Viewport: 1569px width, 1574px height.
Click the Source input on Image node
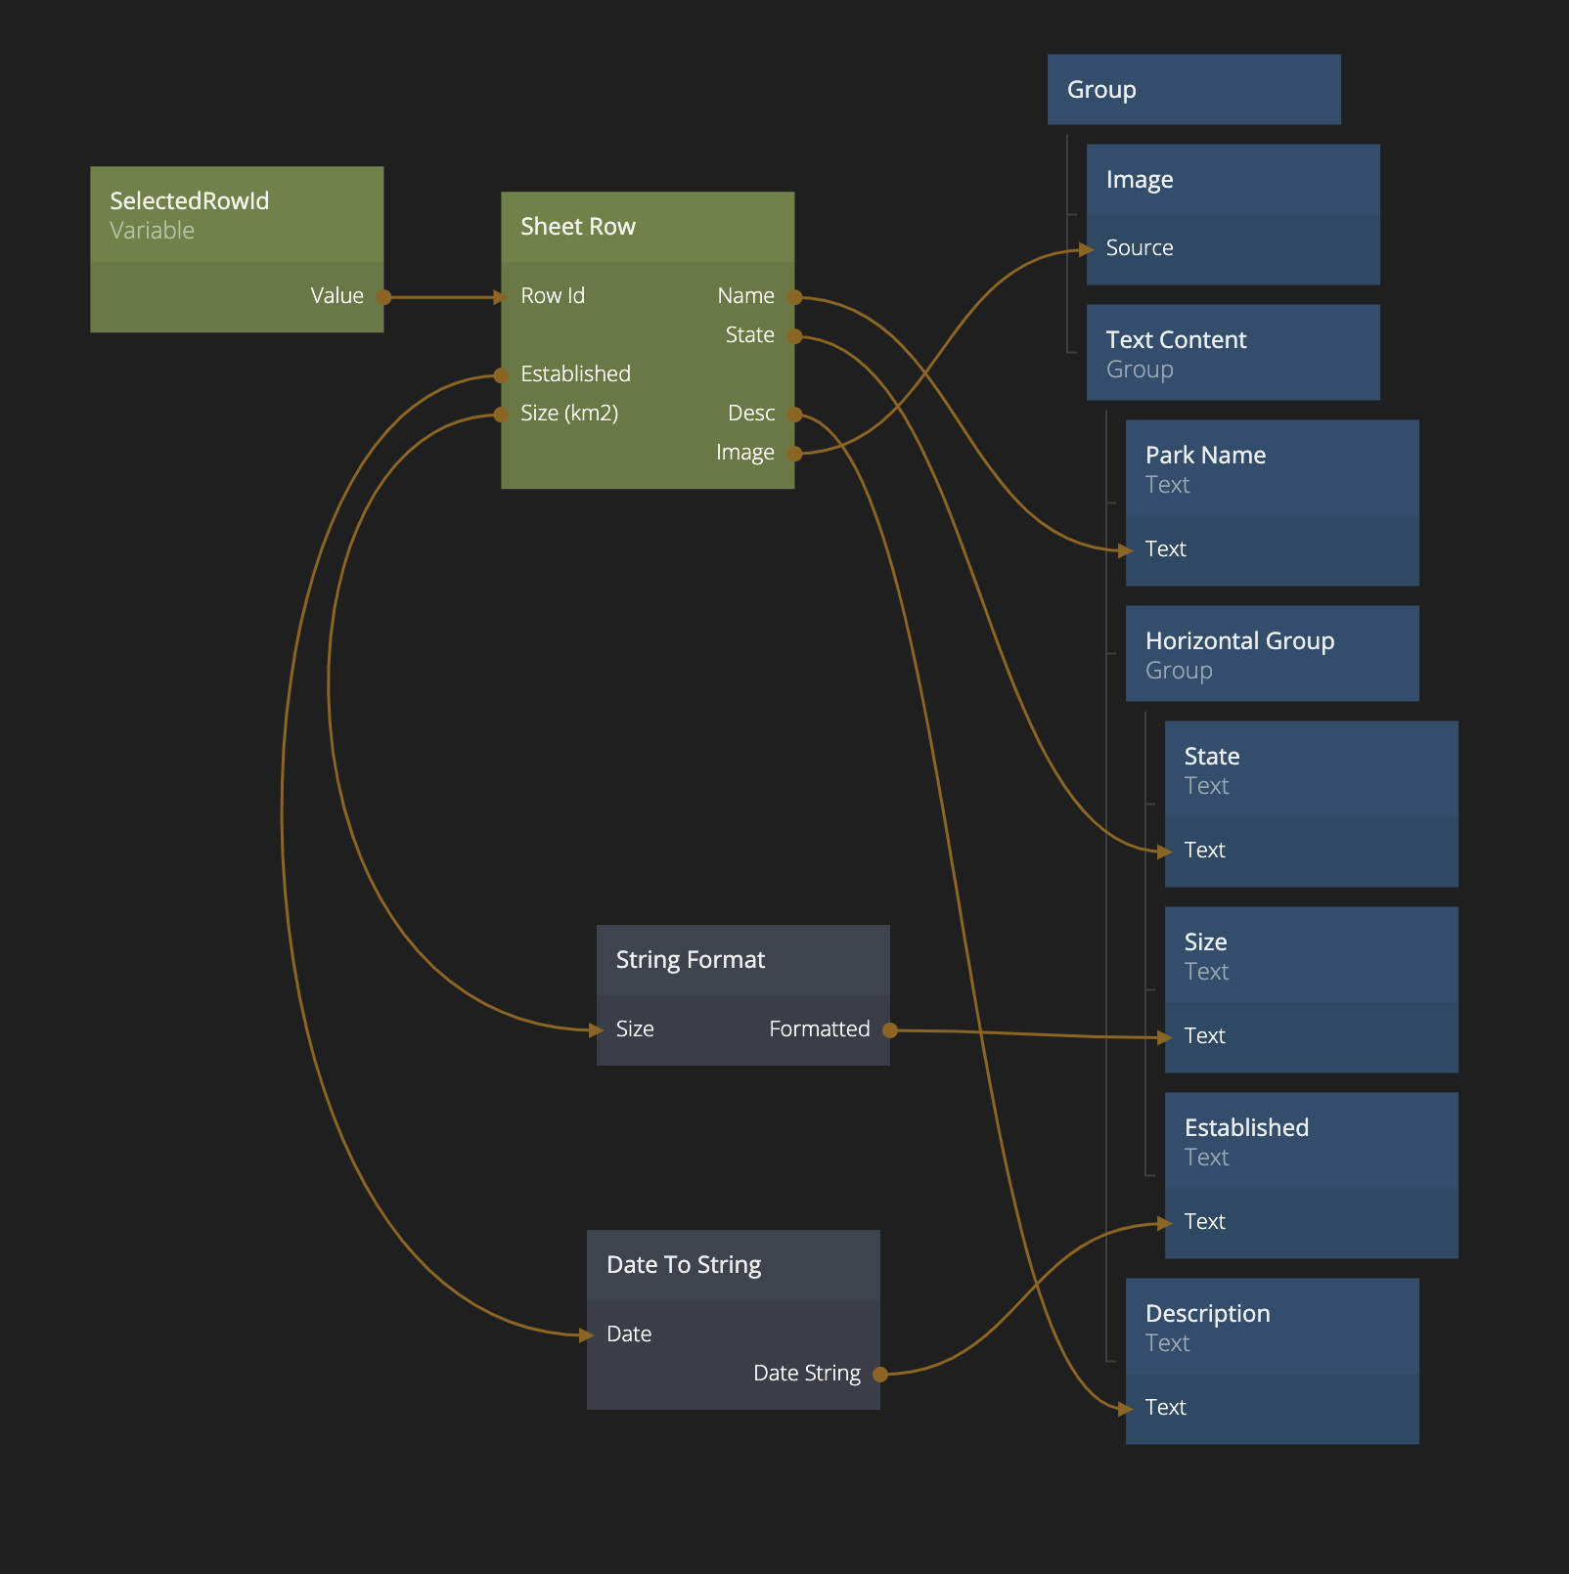click(1140, 249)
